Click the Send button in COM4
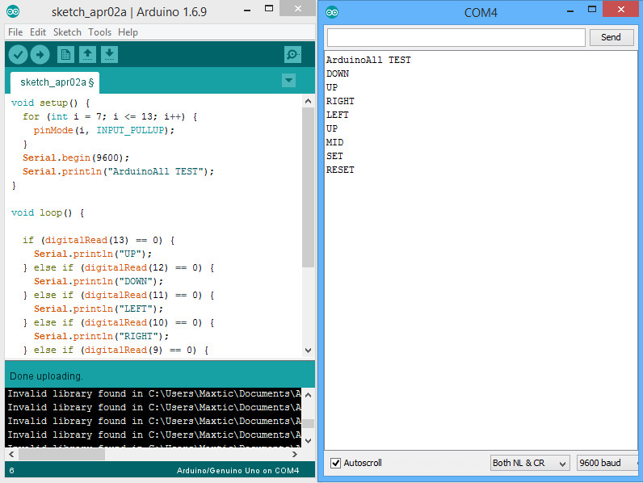The height and width of the screenshot is (483, 643). (x=611, y=37)
